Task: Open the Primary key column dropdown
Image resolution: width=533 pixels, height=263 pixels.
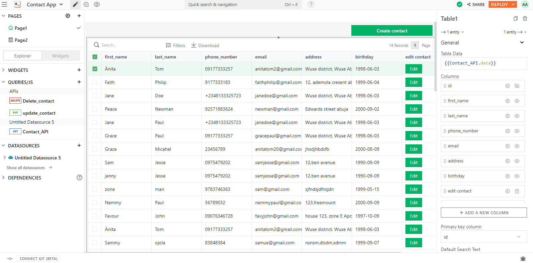Action: point(484,237)
